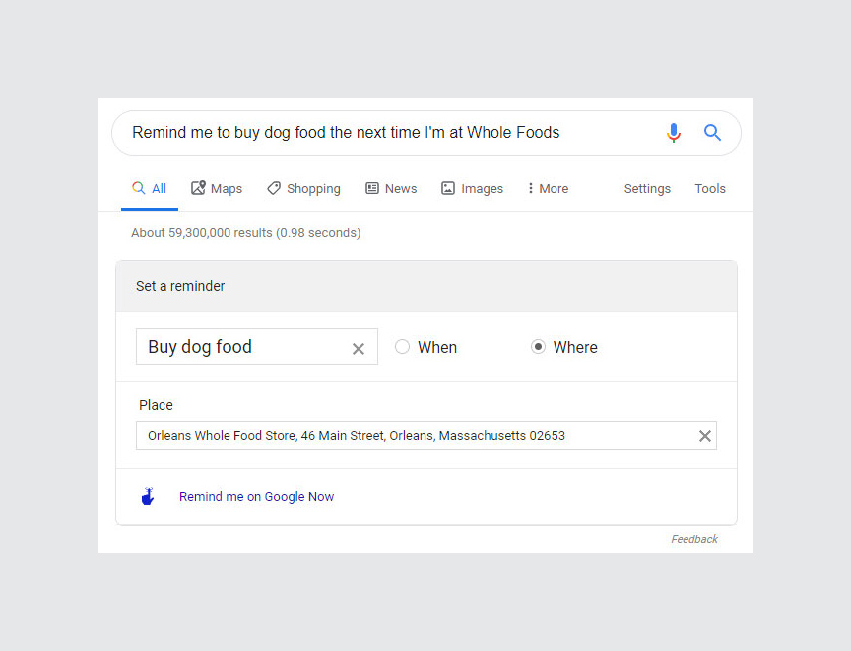Click the Google Now hand reminder icon
This screenshot has width=851, height=651.
[x=148, y=496]
